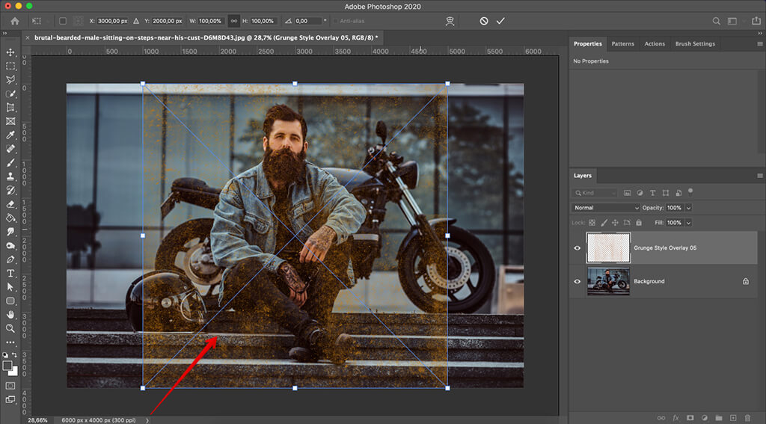Select the Smudge tool
766x424 pixels.
tap(10, 232)
